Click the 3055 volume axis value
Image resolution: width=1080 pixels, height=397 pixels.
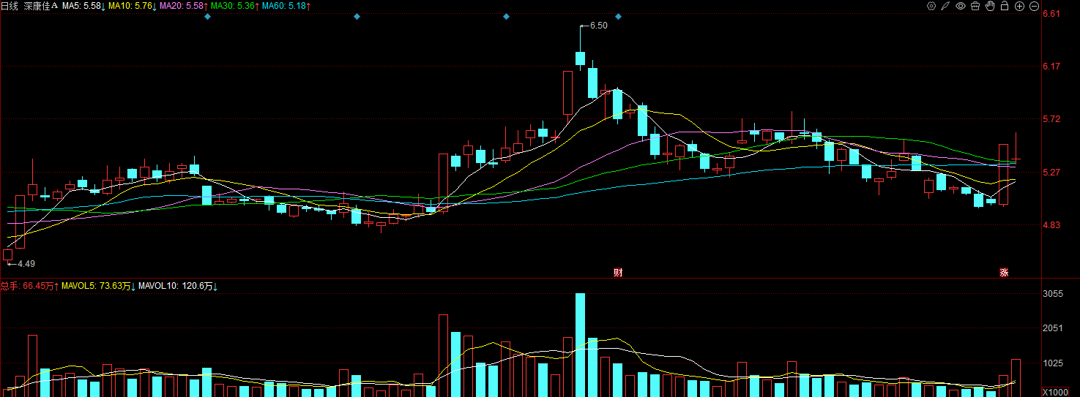(x=1053, y=294)
